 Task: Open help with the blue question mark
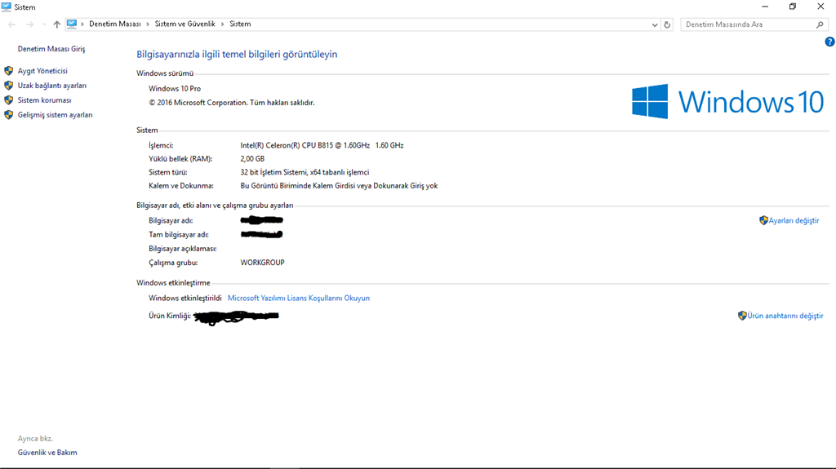(x=829, y=42)
